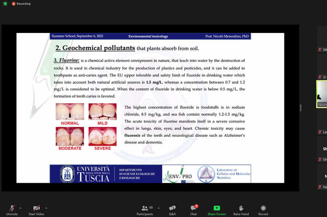The height and width of the screenshot is (217, 327).
Task: Click the Raise Hand icon
Action: (x=241, y=208)
